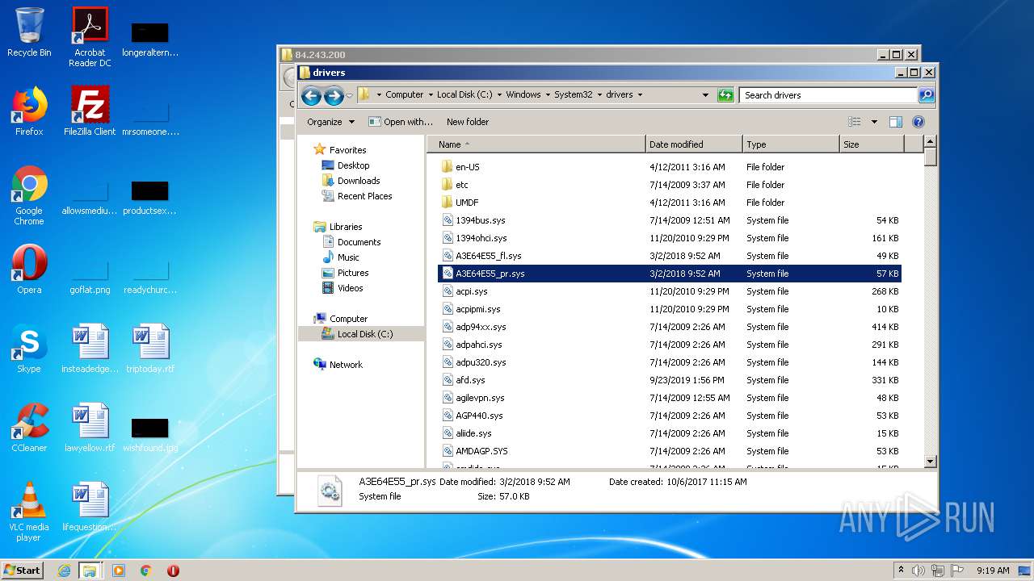Click the search magnifier icon
The image size is (1034, 581).
point(927,95)
